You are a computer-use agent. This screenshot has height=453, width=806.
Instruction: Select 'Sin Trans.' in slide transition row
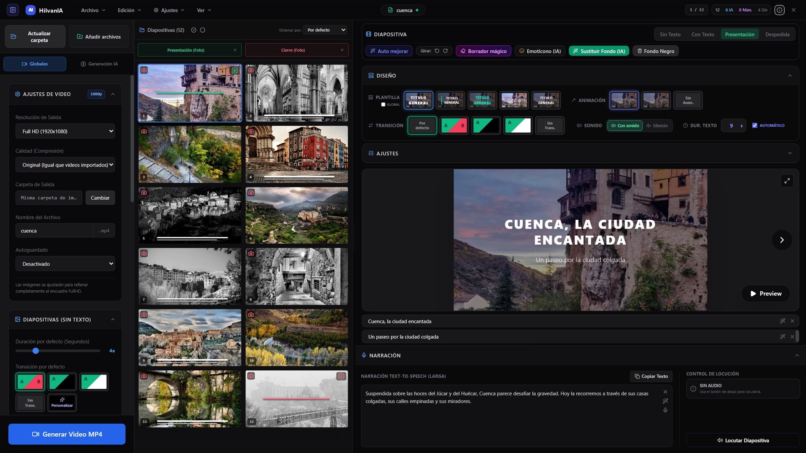[550, 125]
